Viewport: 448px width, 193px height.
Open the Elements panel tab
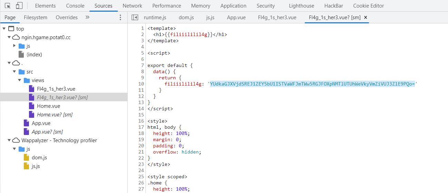click(x=45, y=6)
